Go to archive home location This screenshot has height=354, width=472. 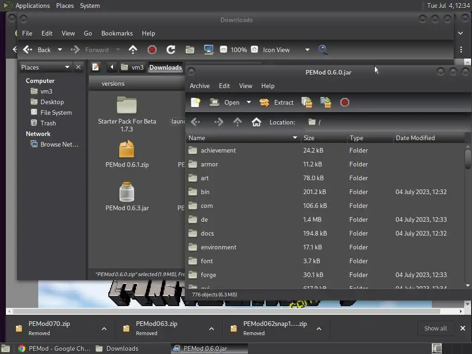click(x=256, y=122)
